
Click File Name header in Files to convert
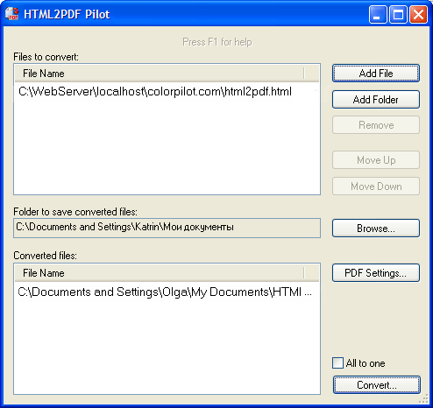tap(160, 74)
